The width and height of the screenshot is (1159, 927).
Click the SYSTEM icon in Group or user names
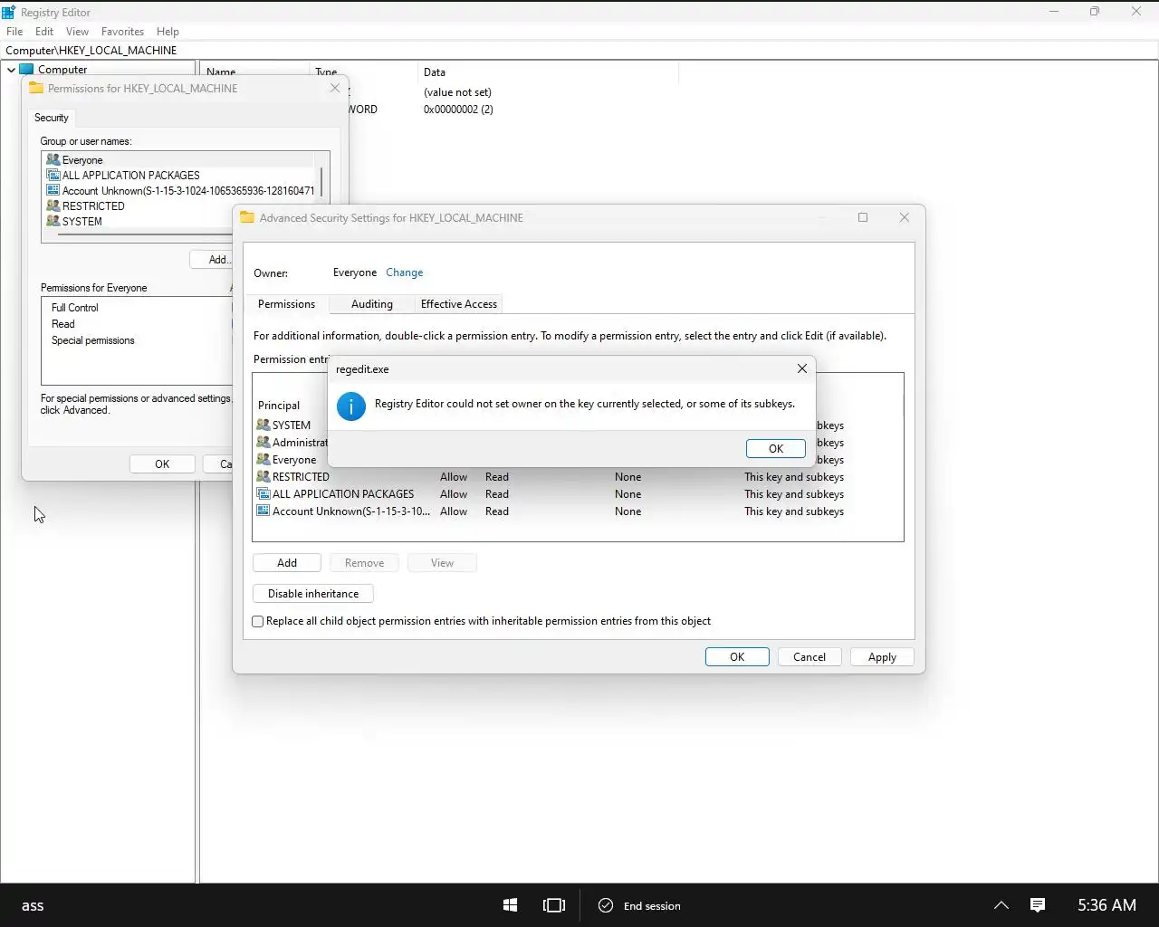pyautogui.click(x=53, y=221)
